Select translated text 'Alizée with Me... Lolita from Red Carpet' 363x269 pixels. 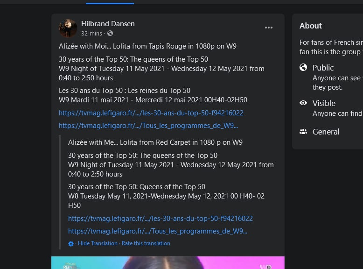coord(130,142)
